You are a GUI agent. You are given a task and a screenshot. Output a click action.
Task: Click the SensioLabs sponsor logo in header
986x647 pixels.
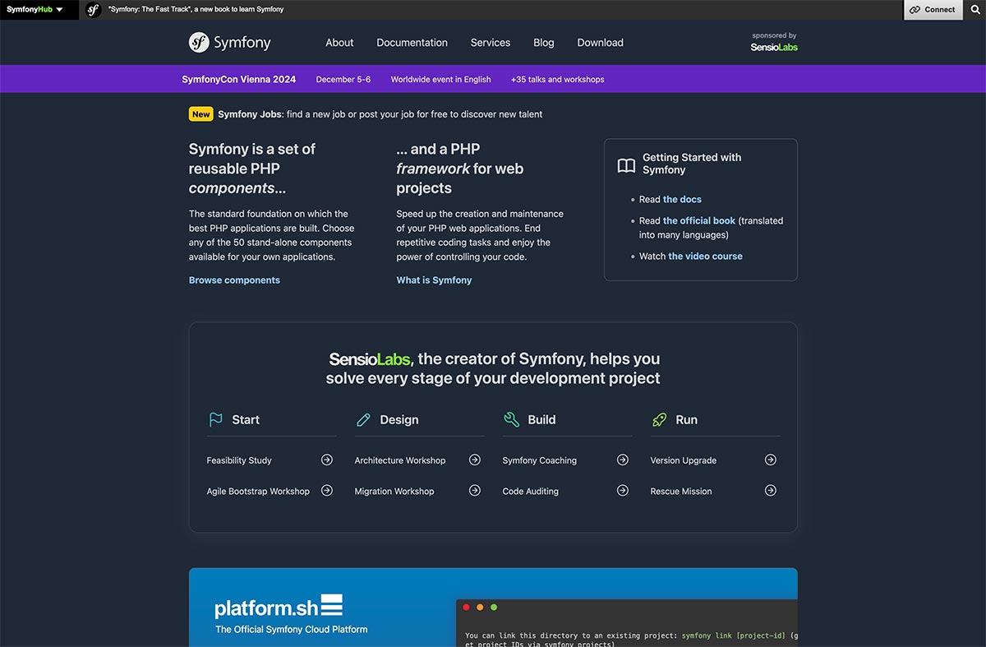774,47
